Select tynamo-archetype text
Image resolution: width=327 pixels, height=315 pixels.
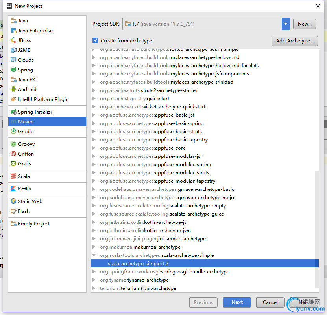148,280
